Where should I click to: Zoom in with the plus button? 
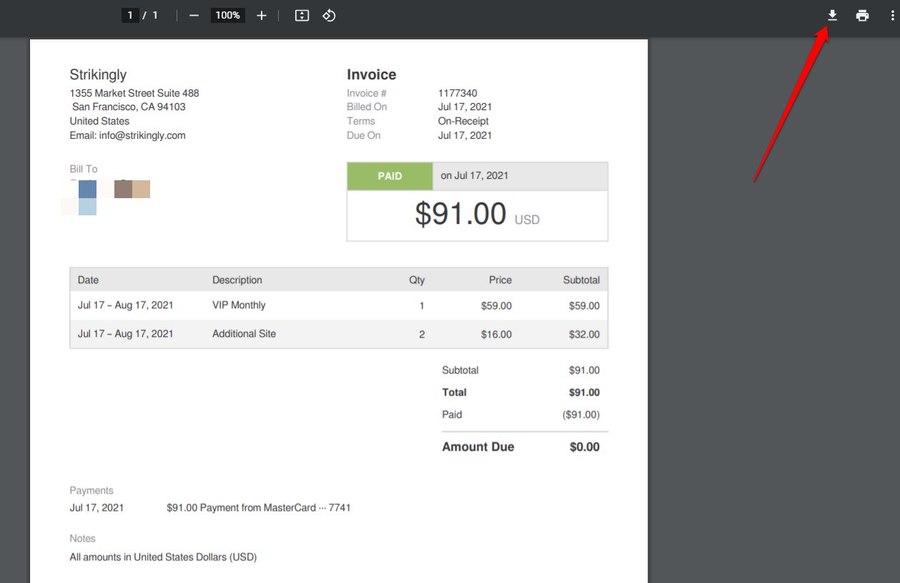pyautogui.click(x=262, y=15)
